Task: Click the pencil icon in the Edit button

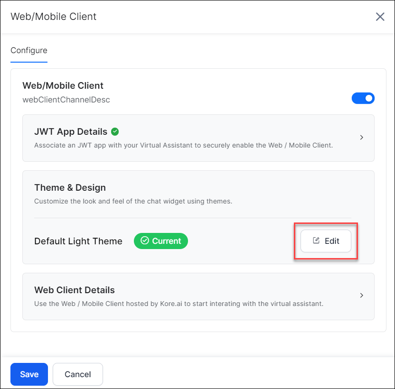Action: tap(316, 241)
